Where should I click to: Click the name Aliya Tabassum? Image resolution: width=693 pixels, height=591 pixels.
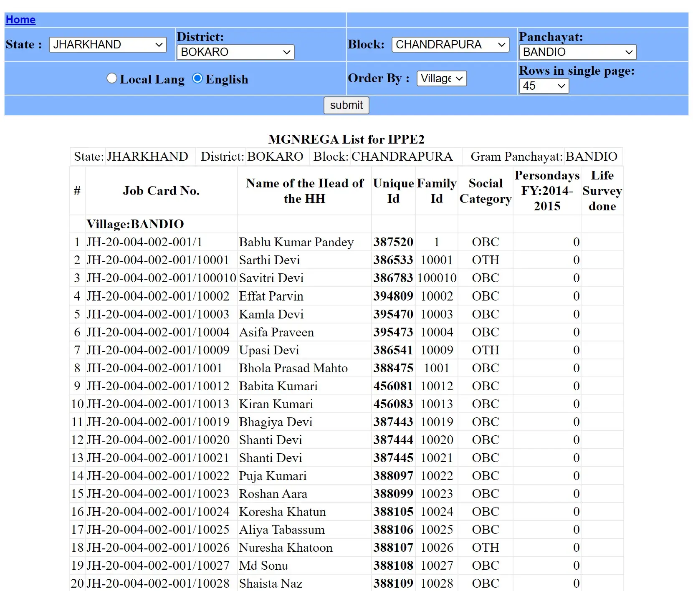(x=282, y=530)
